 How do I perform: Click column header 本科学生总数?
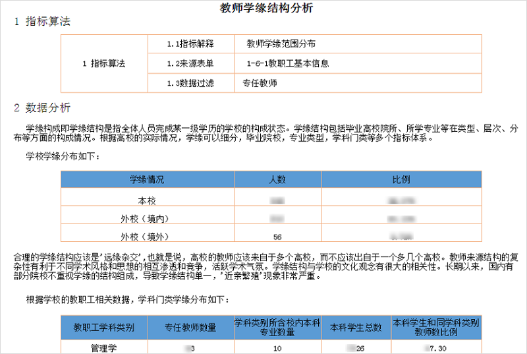[x=356, y=328]
